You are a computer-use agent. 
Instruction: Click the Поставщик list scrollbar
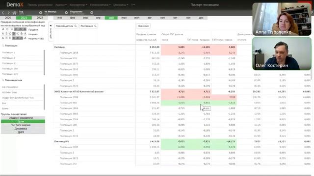[x=44, y=63]
